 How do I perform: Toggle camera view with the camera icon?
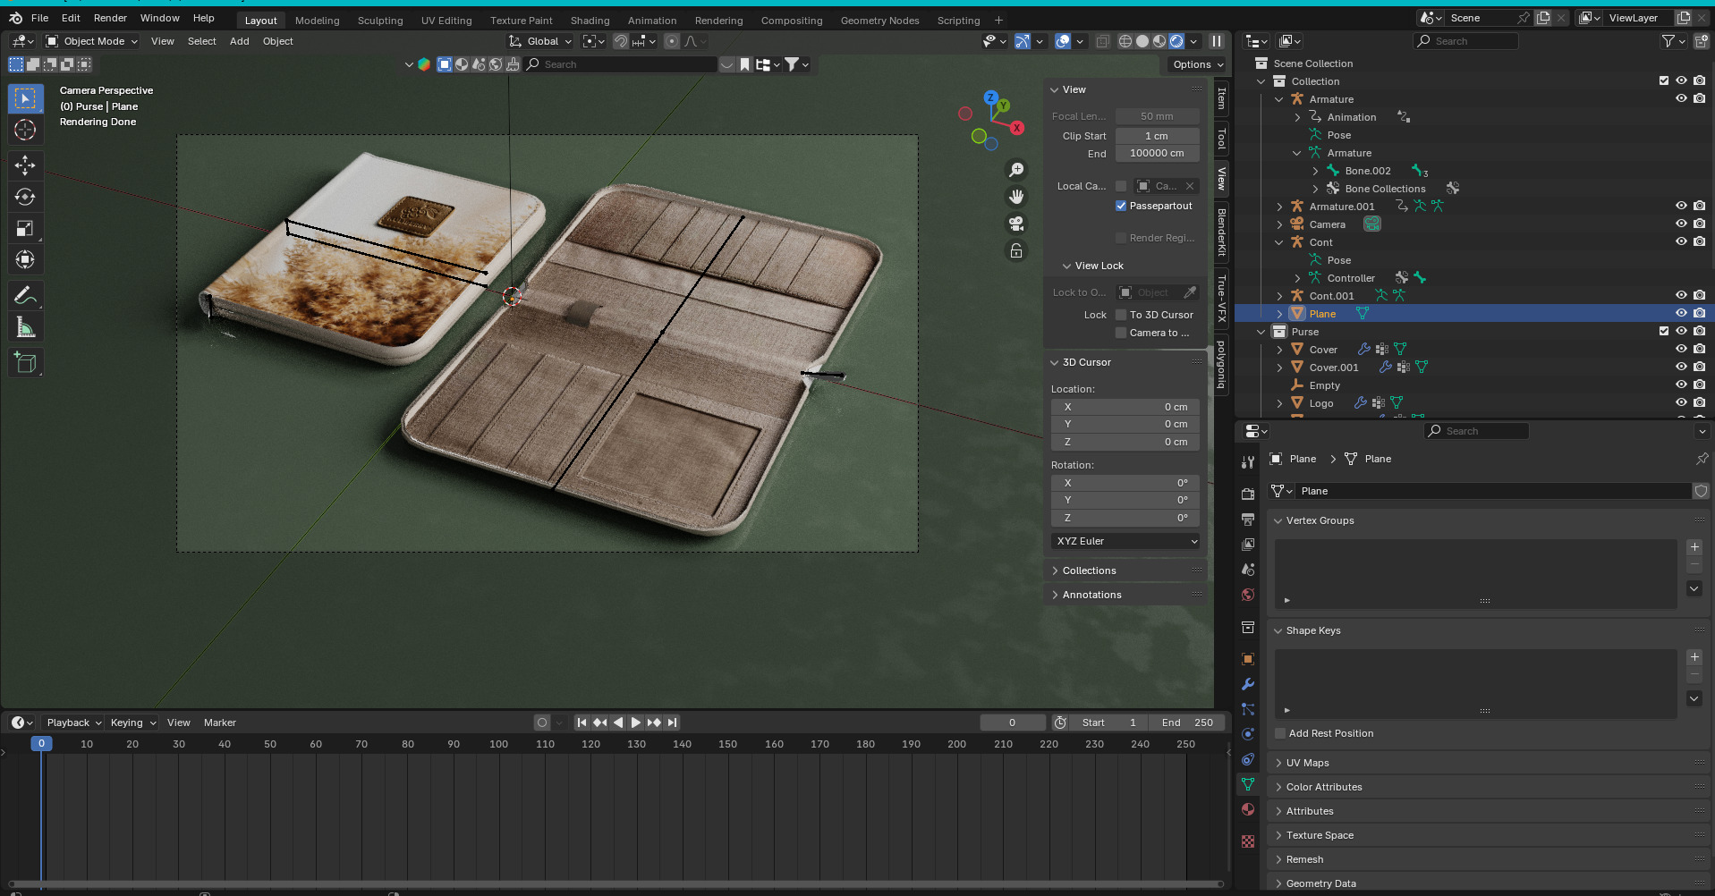point(1016,224)
